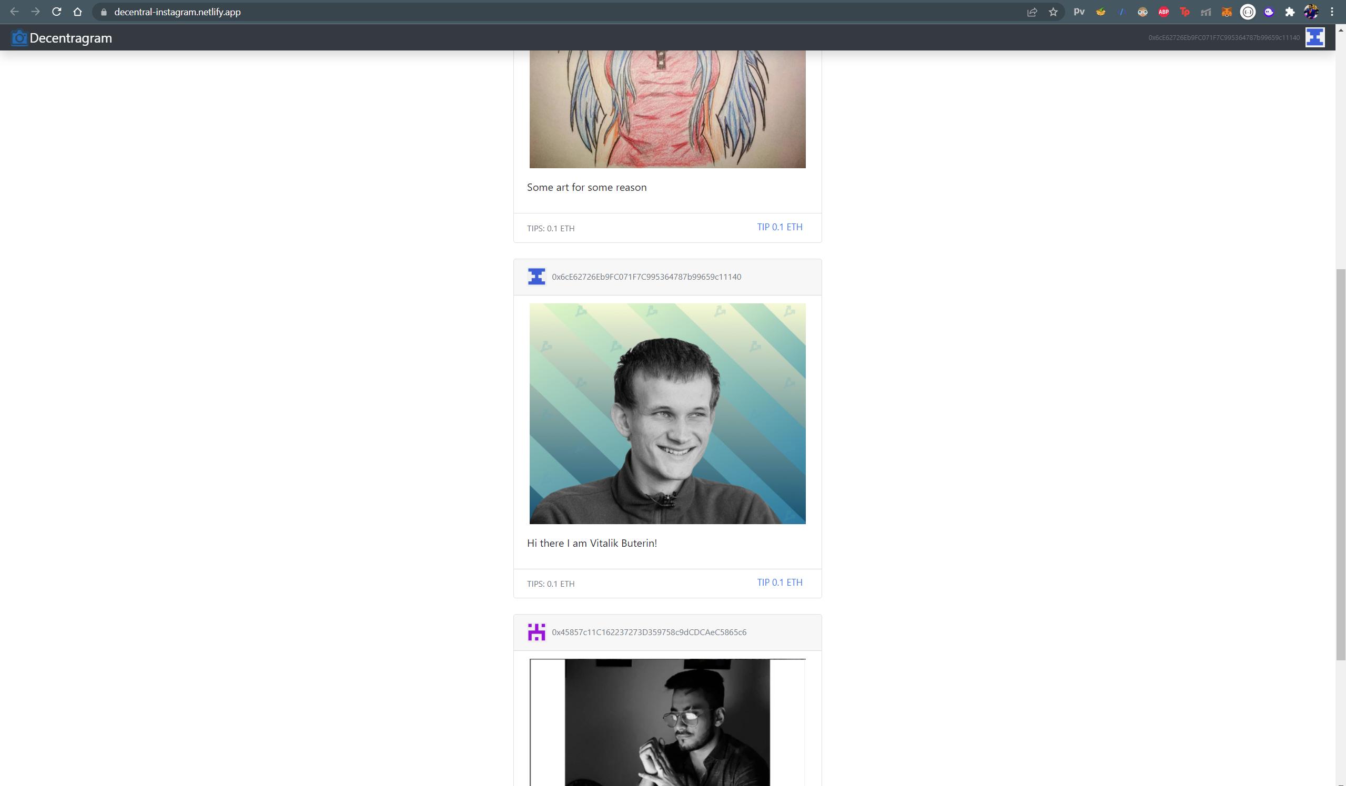The image size is (1346, 786).
Task: Toggle the bookmark star for this page
Action: point(1054,11)
